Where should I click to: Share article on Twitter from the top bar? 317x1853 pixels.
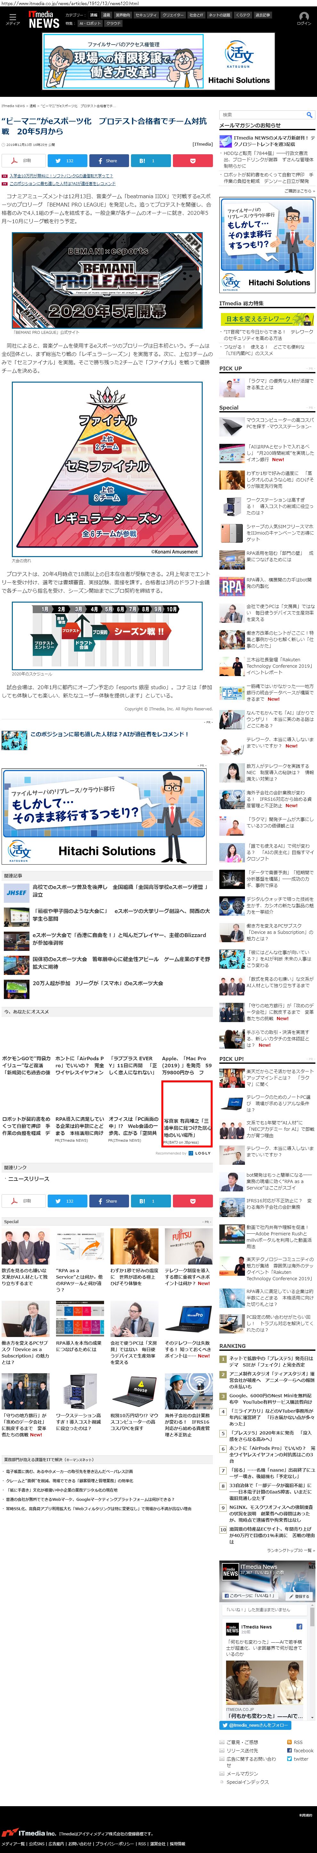(68, 160)
